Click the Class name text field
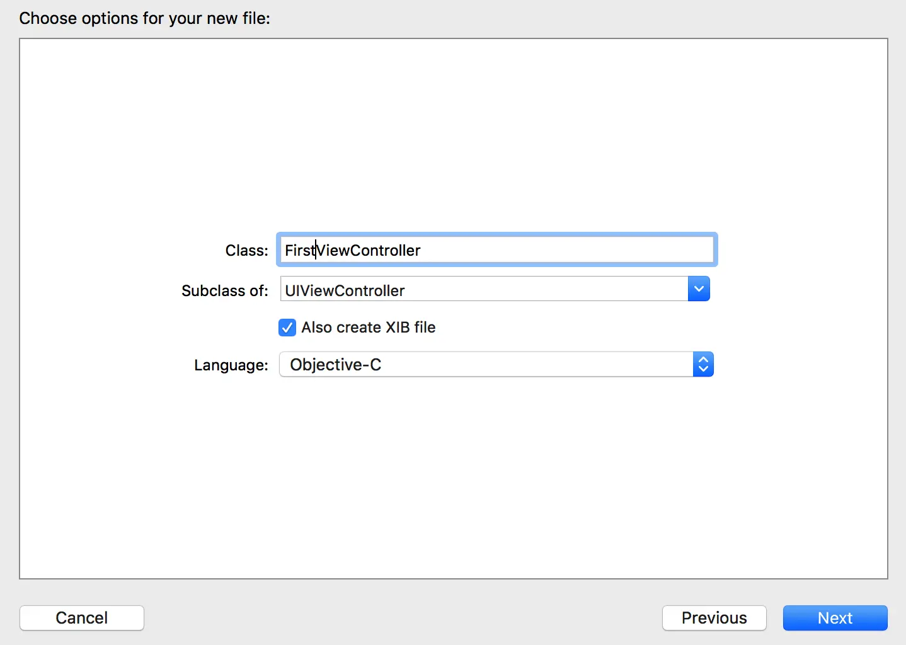Screen dimensions: 906x645 (496, 250)
